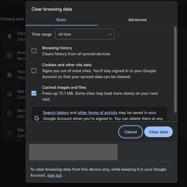Check the Cookies and other site data checkbox
This screenshot has width=187, height=187.
pyautogui.click(x=34, y=71)
